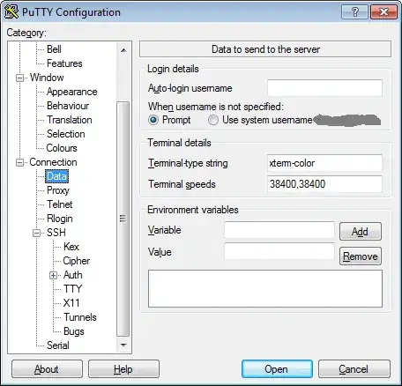402x386 pixels.
Task: Click the category tree scrollbar thumb
Action: tap(123, 219)
